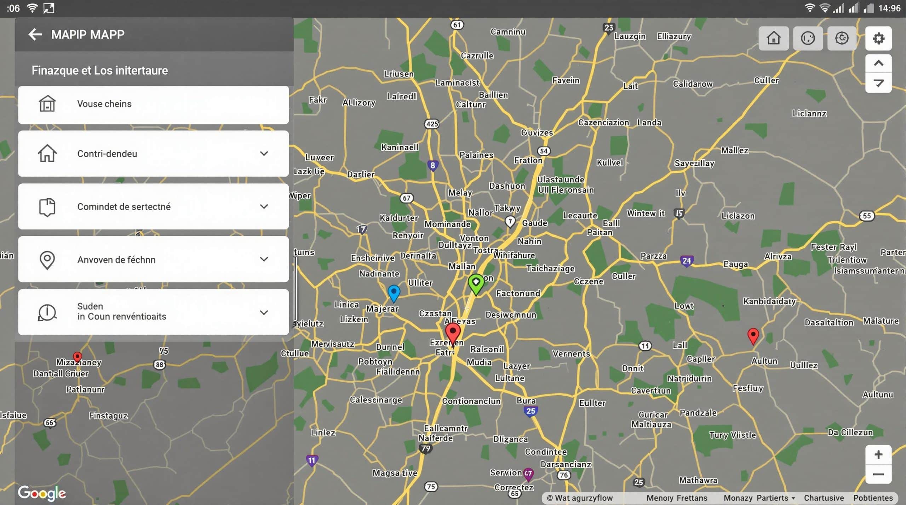Screen dimensions: 906x505
Task: Click the Pobtientes link
Action: (x=873, y=498)
